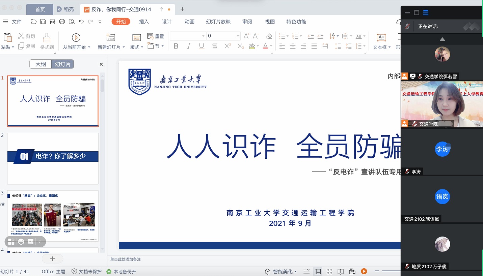Toggle bold formatting
483x276 pixels.
pos(176,46)
